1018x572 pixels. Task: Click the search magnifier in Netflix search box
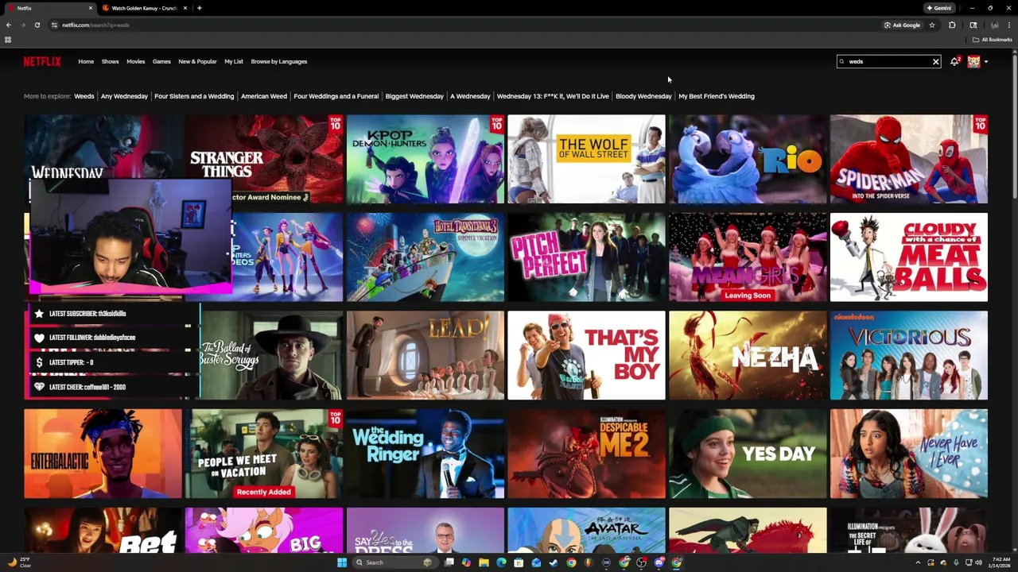coord(842,61)
